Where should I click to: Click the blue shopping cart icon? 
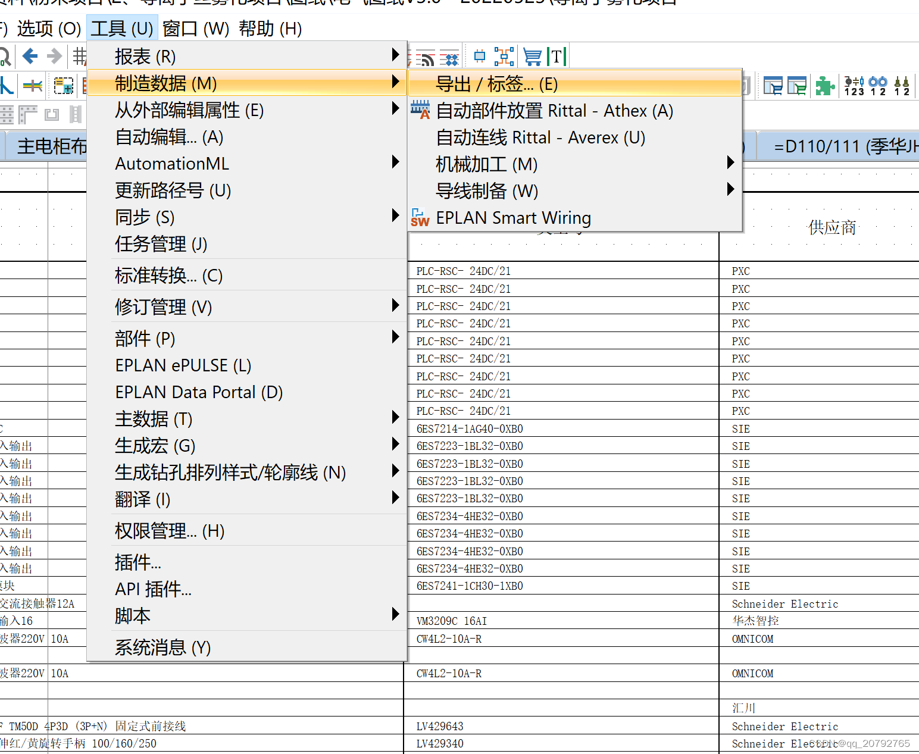[532, 57]
